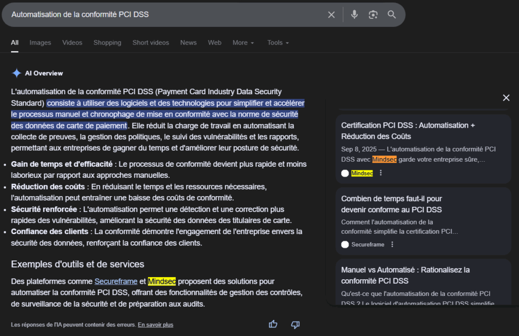
Task: Click the Secureframe favicon on the card
Action: point(345,244)
